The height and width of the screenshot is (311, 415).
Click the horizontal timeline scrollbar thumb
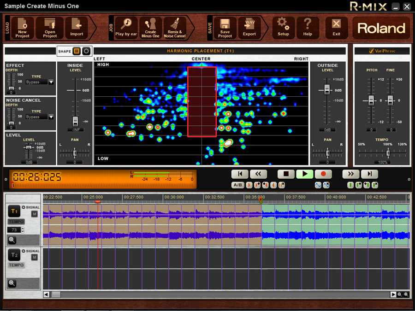click(x=56, y=294)
